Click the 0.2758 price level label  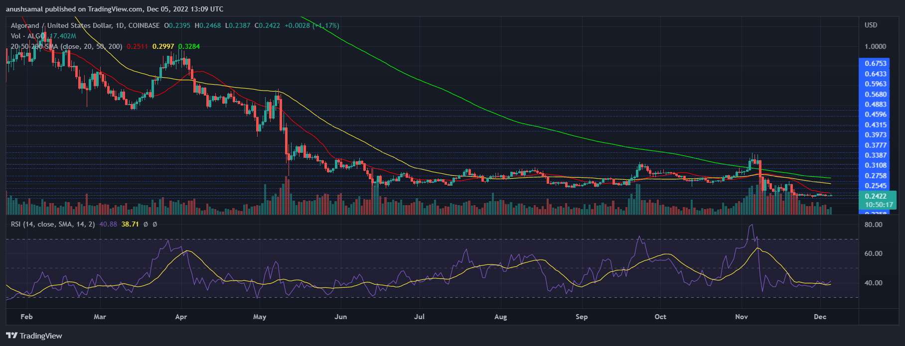[876, 175]
